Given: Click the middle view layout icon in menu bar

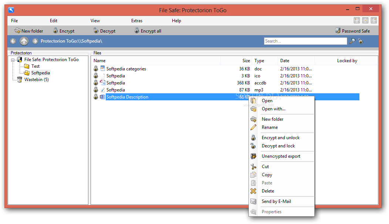Looking at the screenshot, I should (365, 20).
